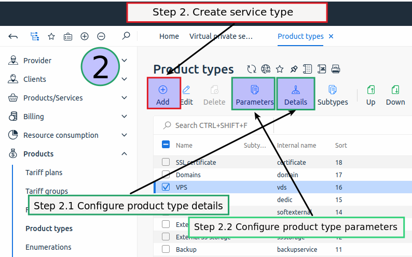Switch to the Home tab
The height and width of the screenshot is (257, 412).
169,36
